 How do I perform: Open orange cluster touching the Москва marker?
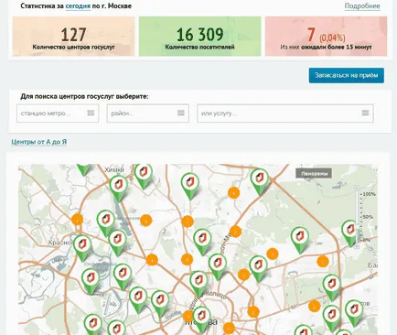click(x=188, y=317)
